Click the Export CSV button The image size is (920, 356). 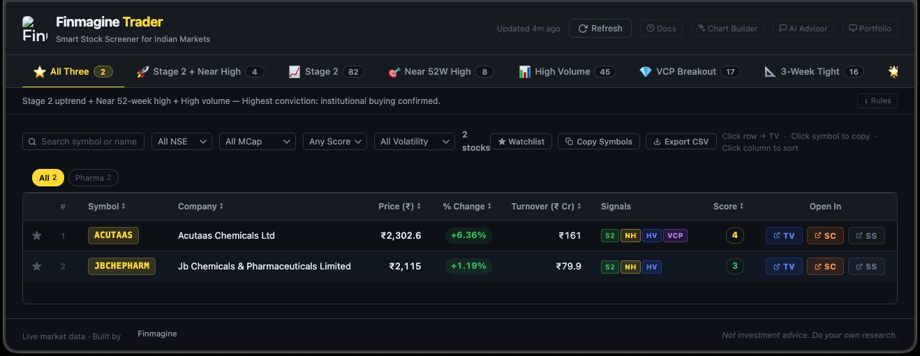(x=681, y=142)
